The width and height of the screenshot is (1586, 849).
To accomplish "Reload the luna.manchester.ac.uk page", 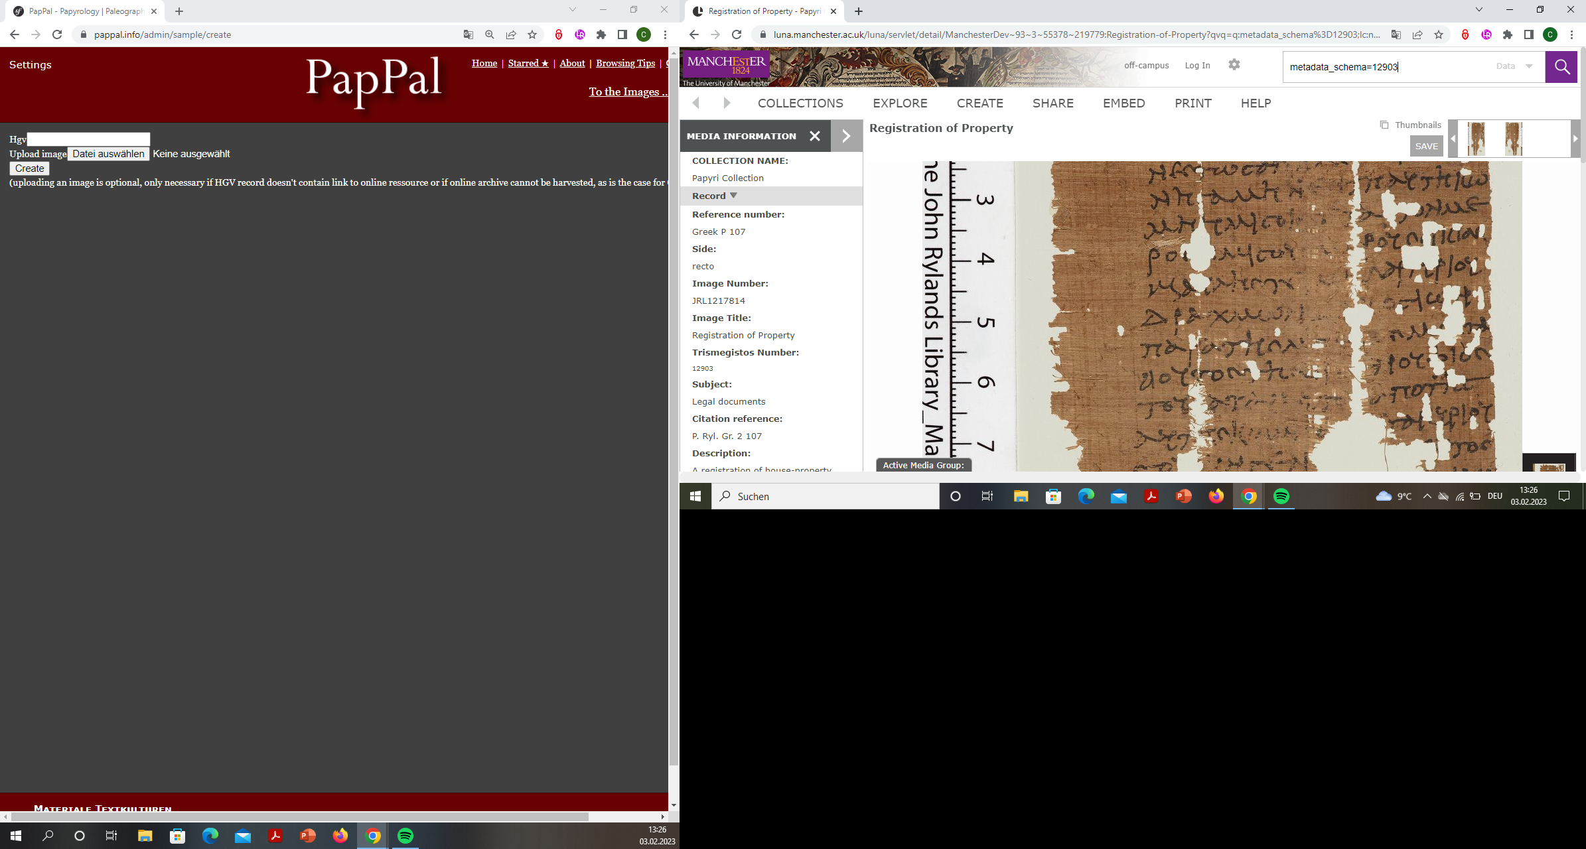I will [x=737, y=34].
